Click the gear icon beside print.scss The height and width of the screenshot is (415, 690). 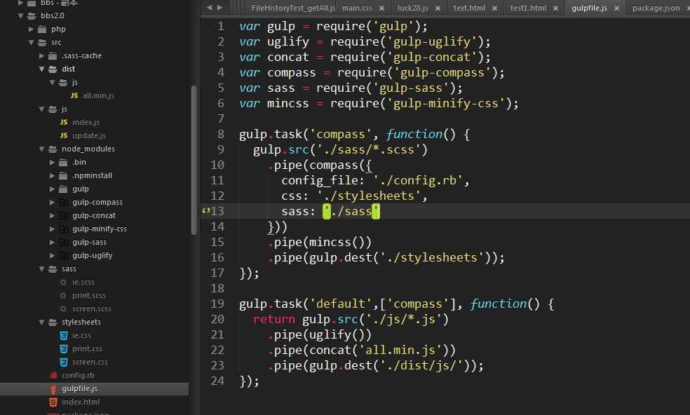click(x=63, y=295)
